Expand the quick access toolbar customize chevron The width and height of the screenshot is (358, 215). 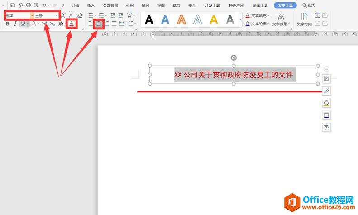pyautogui.click(x=62, y=5)
